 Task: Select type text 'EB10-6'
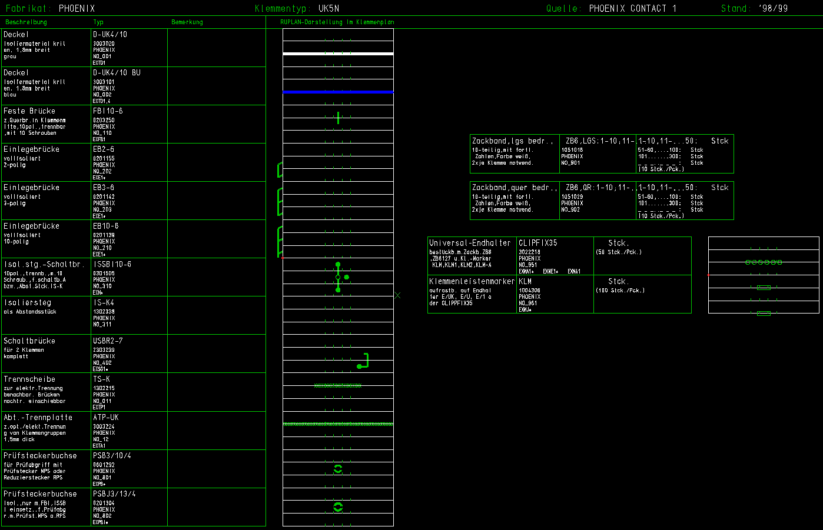pyautogui.click(x=106, y=226)
